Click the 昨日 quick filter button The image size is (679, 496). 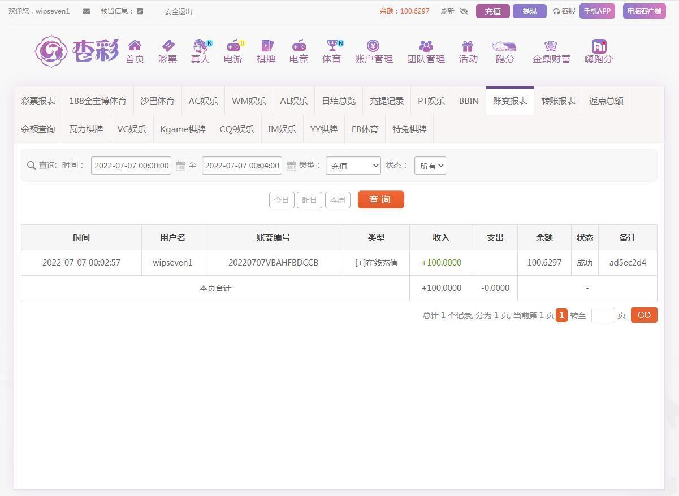tap(309, 200)
